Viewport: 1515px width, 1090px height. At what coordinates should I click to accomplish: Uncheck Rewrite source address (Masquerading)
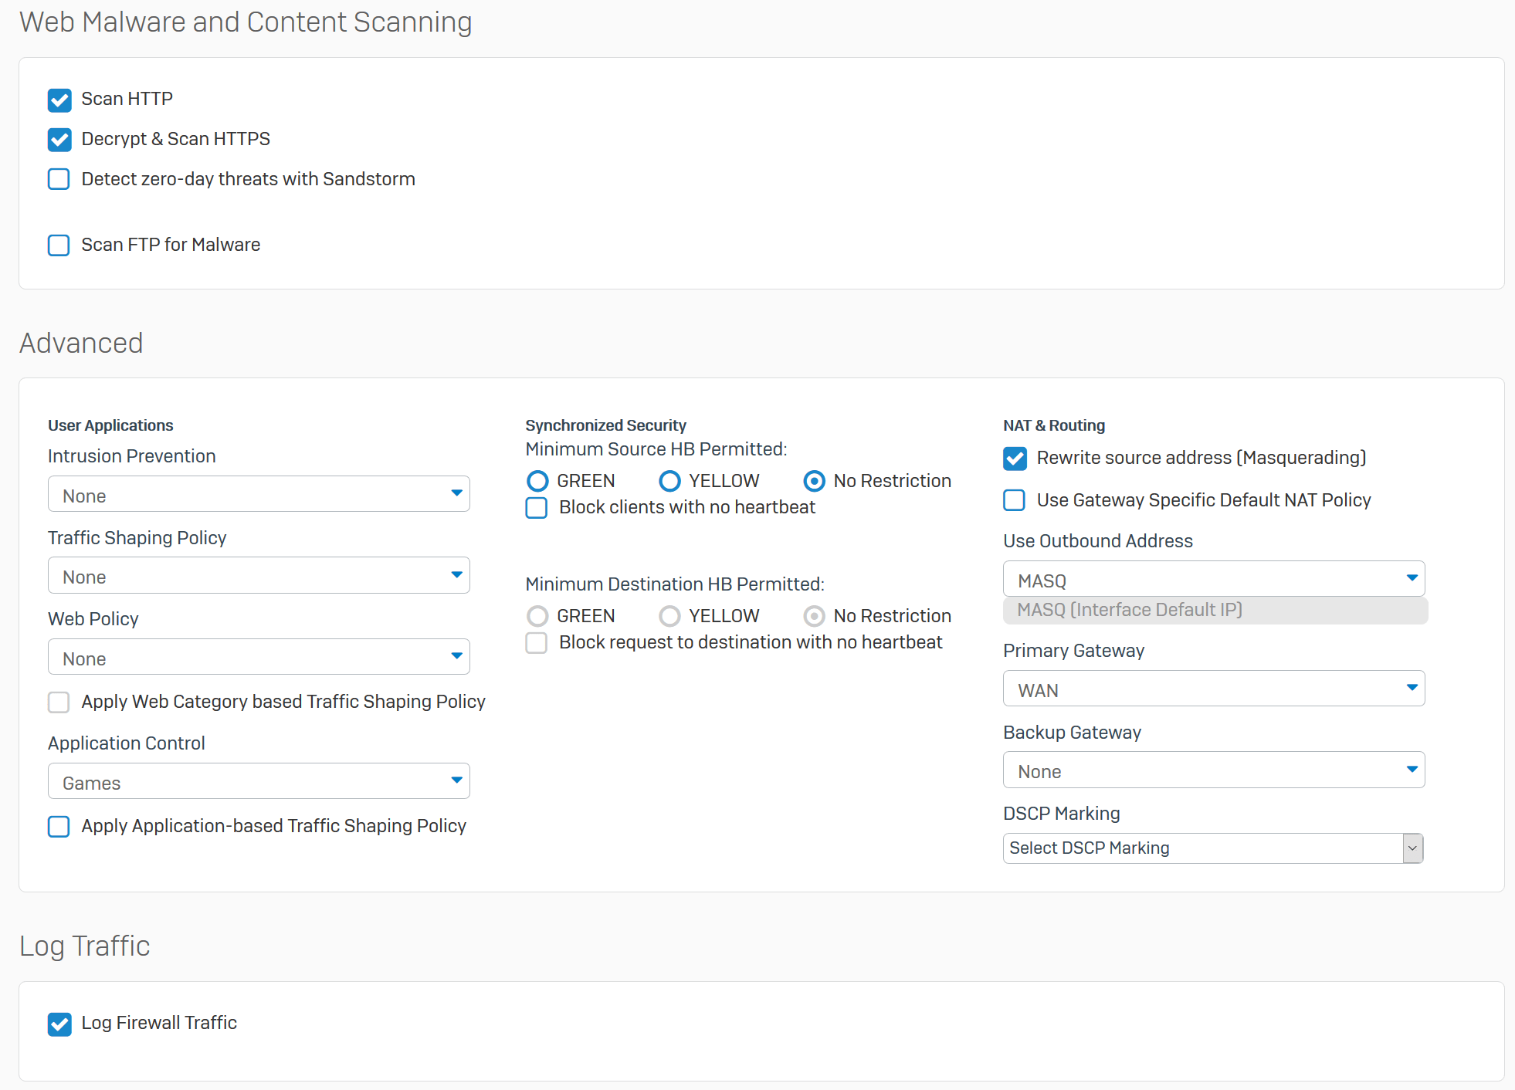tap(1014, 458)
